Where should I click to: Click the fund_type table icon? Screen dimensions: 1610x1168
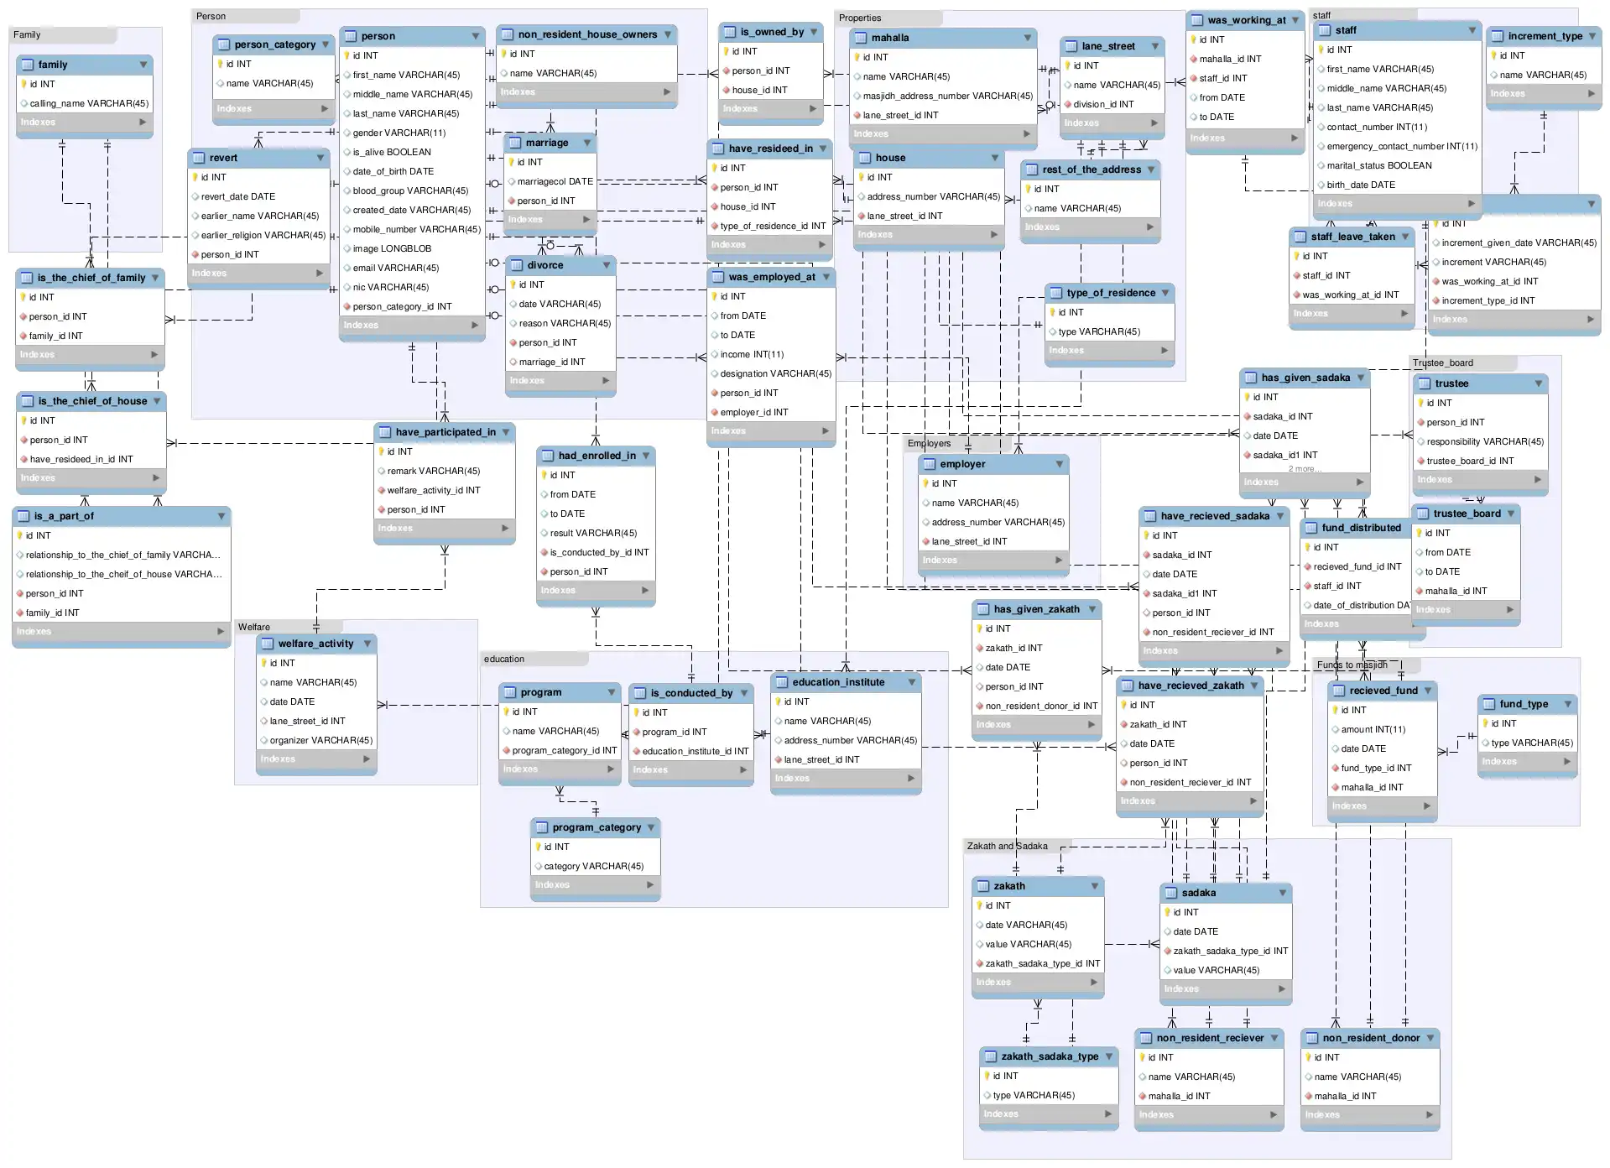(x=1490, y=704)
